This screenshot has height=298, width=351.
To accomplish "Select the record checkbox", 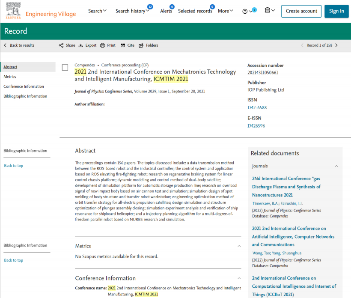I will 65,67.
